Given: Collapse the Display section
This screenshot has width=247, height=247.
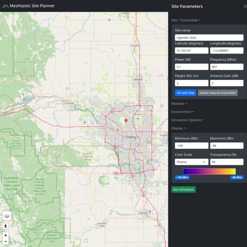Looking at the screenshot, I should pyautogui.click(x=179, y=128).
